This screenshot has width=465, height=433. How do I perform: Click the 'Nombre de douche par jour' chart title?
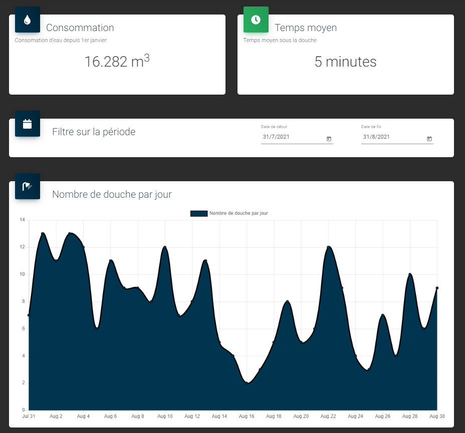112,194
